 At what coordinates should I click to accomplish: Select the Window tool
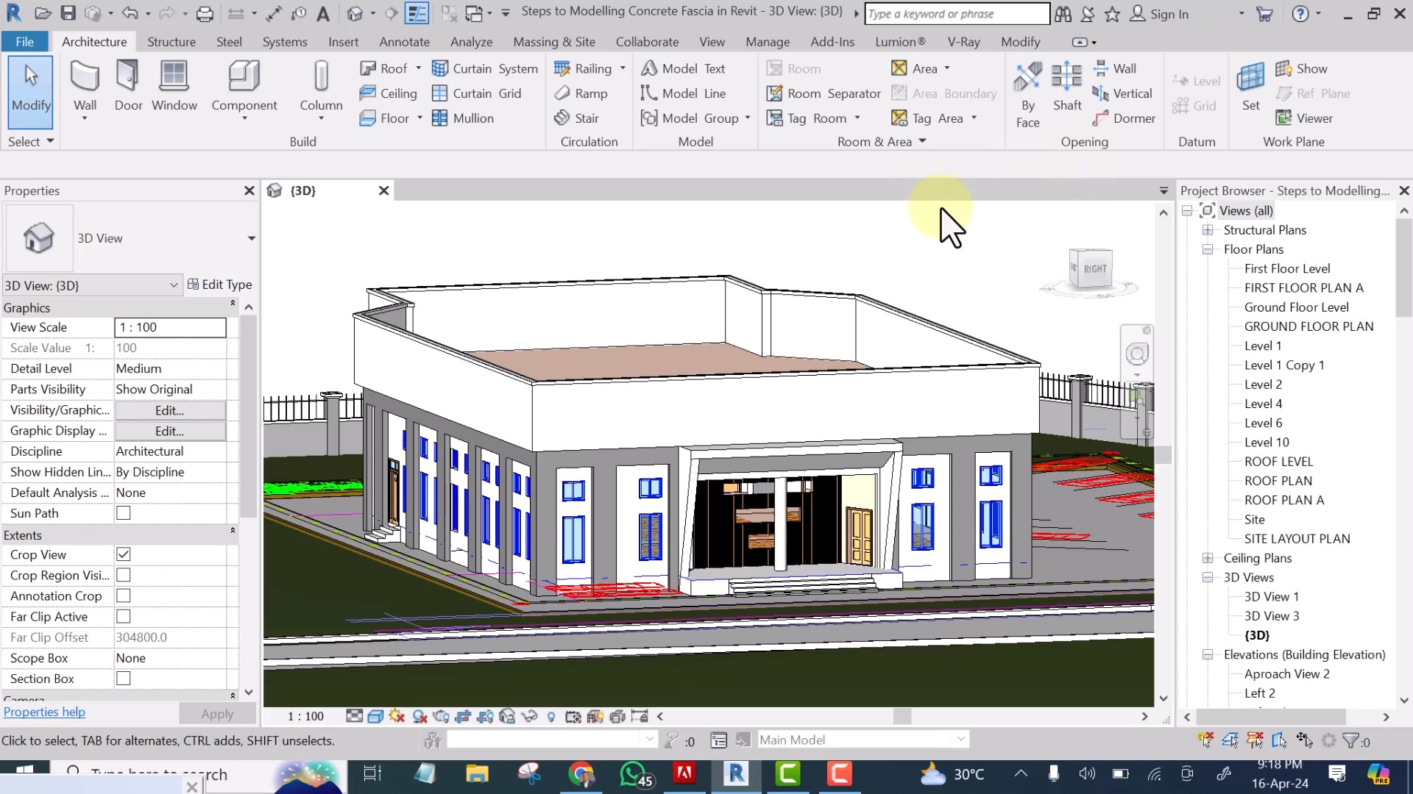coord(174,87)
